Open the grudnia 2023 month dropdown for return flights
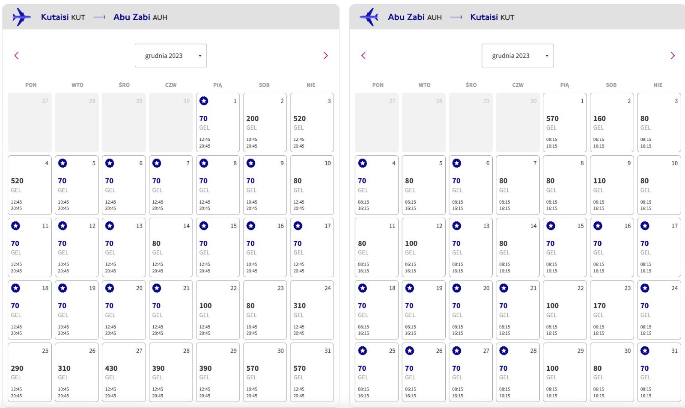 [x=518, y=56]
